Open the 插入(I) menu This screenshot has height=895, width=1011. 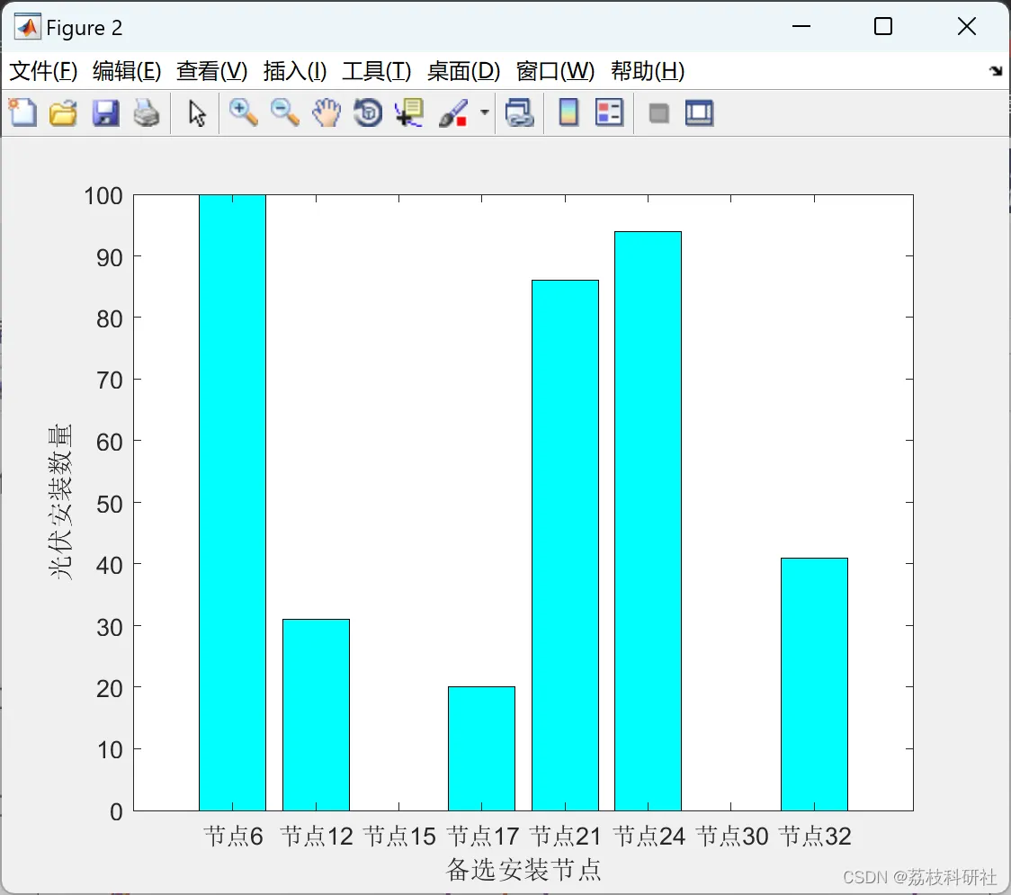[295, 71]
